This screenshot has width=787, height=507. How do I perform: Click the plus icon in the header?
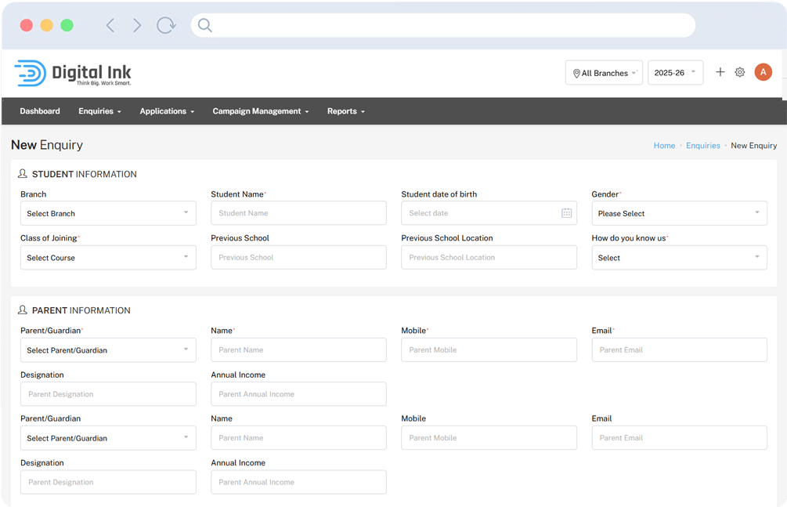(x=720, y=72)
